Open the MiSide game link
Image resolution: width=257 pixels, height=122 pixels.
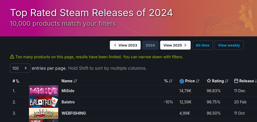68,91
